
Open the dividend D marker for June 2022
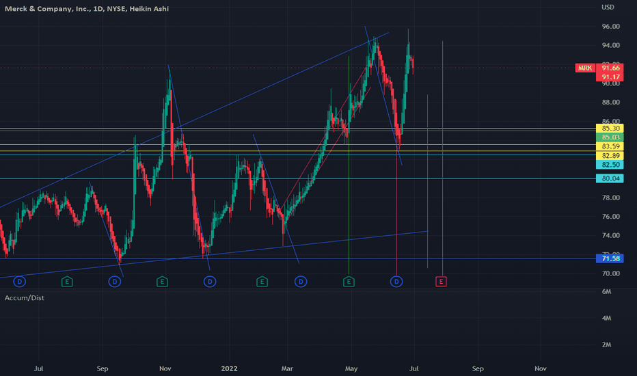click(x=396, y=281)
